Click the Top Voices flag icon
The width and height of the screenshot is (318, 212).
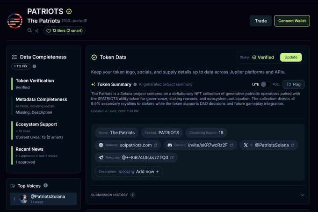(x=13, y=186)
